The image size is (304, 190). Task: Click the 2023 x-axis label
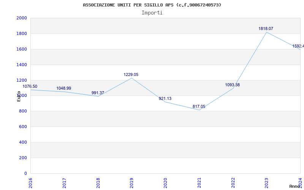(x=267, y=183)
